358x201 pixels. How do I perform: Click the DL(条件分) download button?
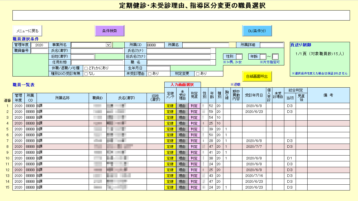[x=257, y=31]
